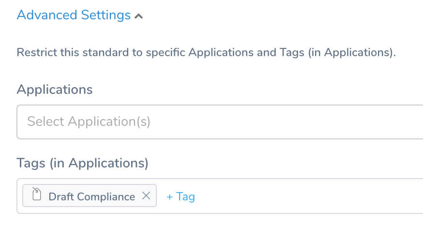Click the Select Application(s) placeholder text
The height and width of the screenshot is (241, 423).
click(x=89, y=121)
